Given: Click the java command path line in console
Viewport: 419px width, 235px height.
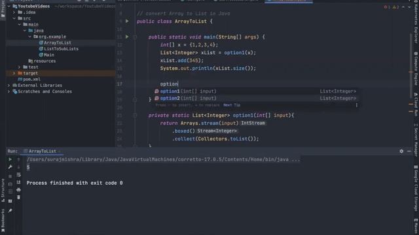Looking at the screenshot, I should click(x=163, y=159).
